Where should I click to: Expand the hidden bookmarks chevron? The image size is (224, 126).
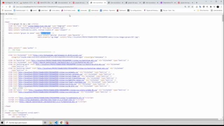coord(195,10)
